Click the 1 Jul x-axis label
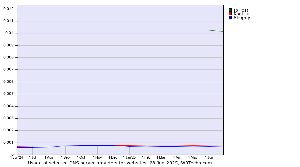This screenshot has width=300, height=167. 32,157
